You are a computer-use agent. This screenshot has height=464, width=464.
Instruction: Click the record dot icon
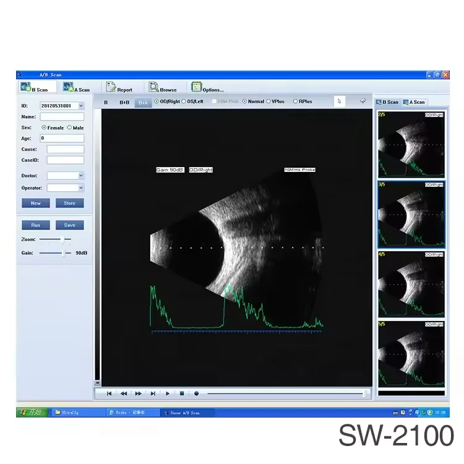pos(196,393)
